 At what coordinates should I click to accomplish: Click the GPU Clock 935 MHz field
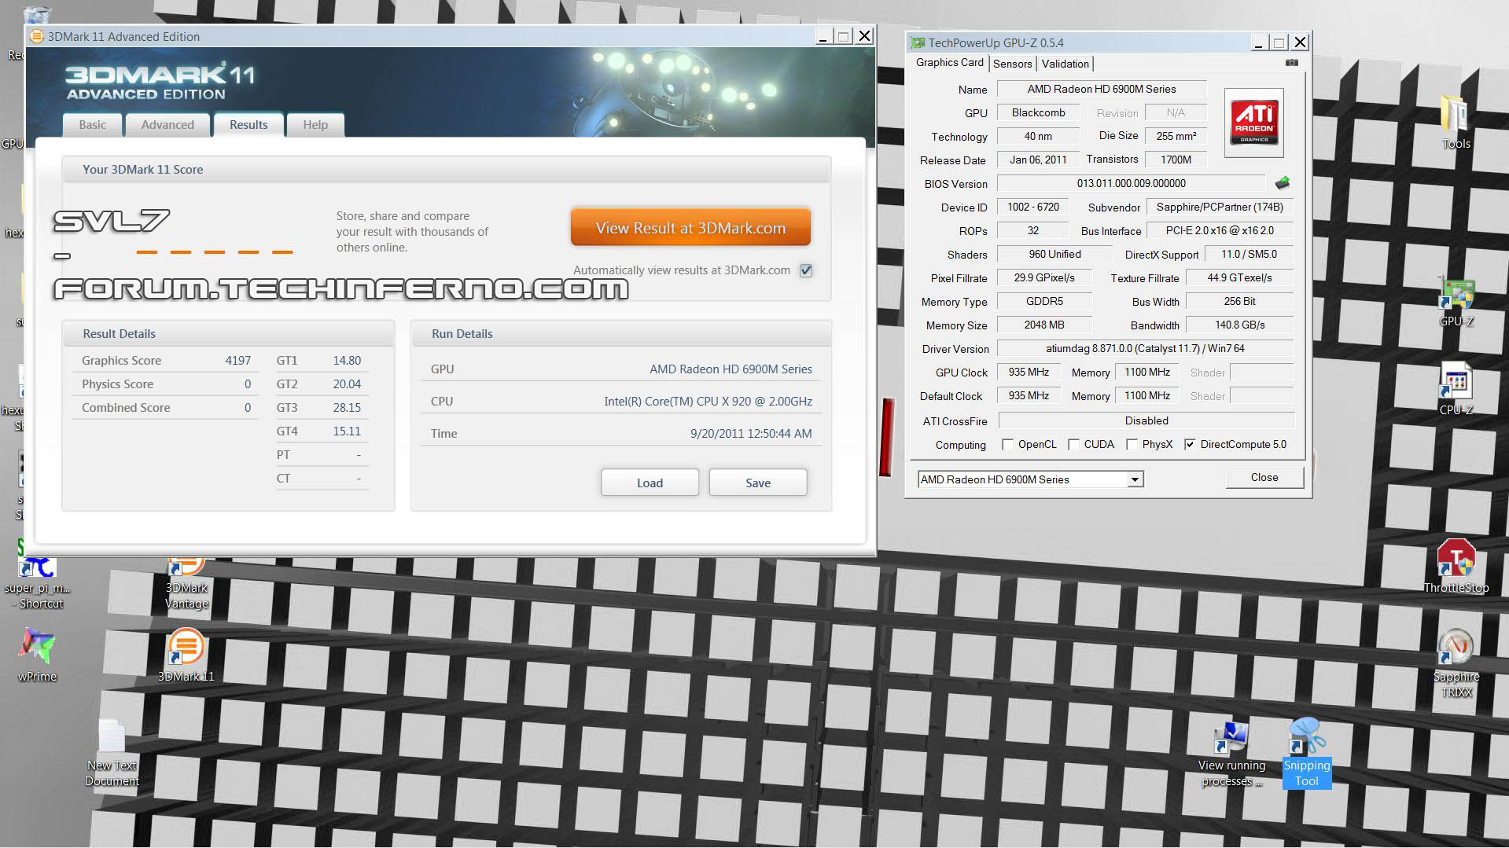click(x=1029, y=372)
